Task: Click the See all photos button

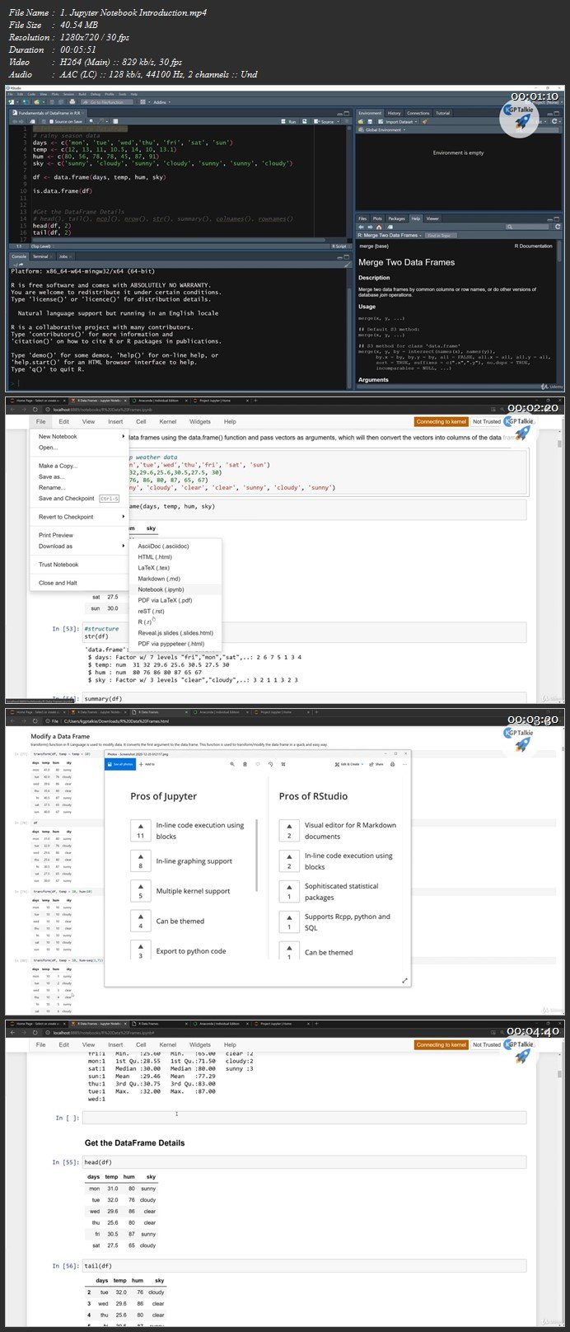Action: coord(120,764)
